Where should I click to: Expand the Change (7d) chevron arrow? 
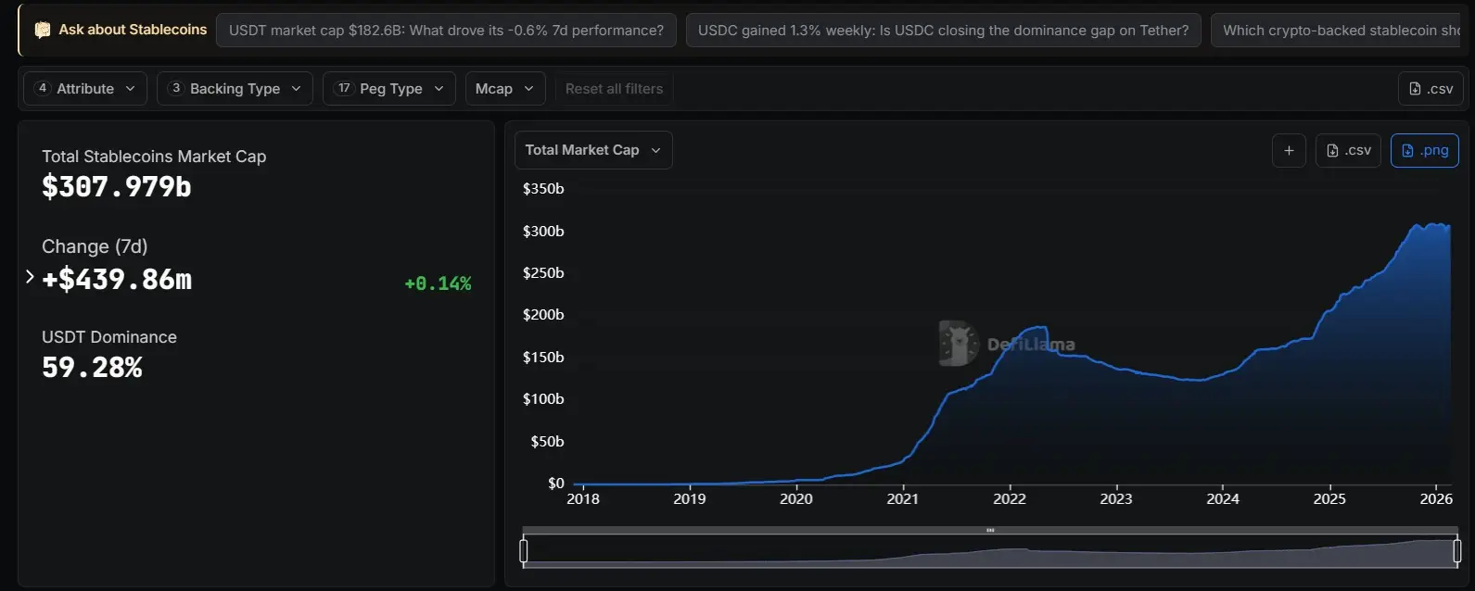[30, 277]
